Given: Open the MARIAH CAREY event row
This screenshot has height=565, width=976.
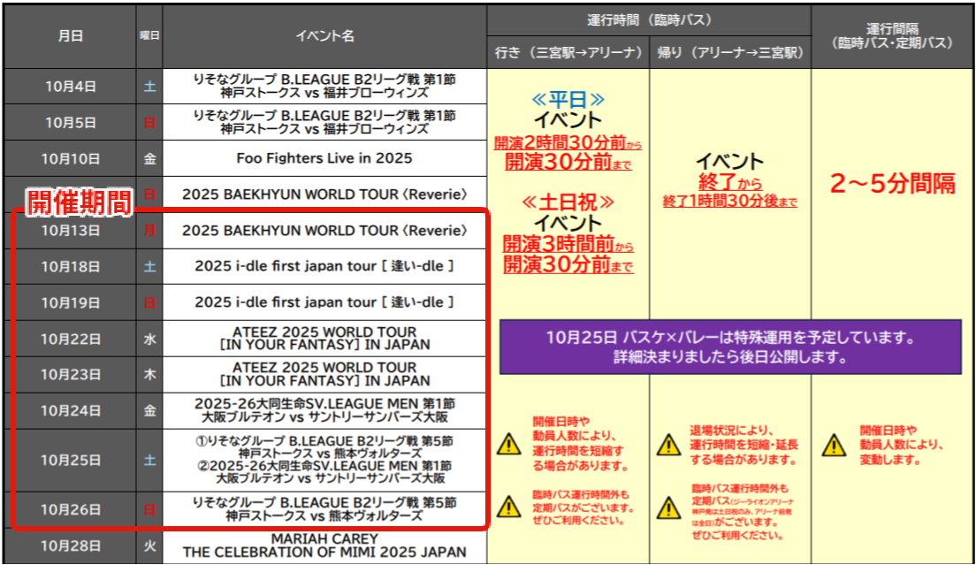Looking at the screenshot, I should click(324, 546).
